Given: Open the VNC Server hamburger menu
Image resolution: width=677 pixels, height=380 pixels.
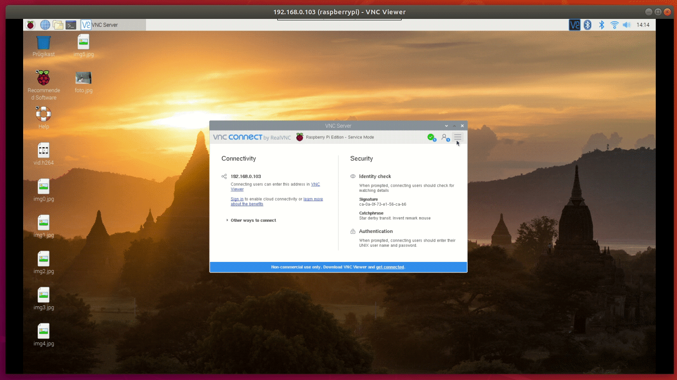Looking at the screenshot, I should pyautogui.click(x=457, y=137).
